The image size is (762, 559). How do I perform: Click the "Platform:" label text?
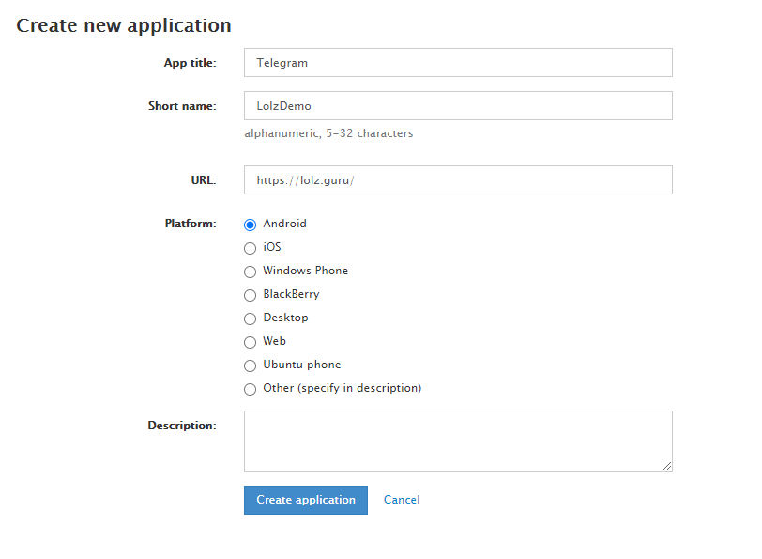coord(190,224)
